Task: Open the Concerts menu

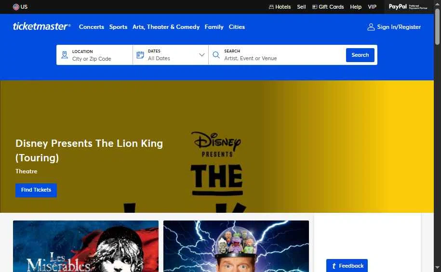Action: [x=92, y=27]
